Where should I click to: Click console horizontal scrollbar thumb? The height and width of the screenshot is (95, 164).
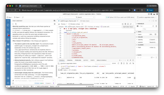pyautogui.click(x=75, y=85)
